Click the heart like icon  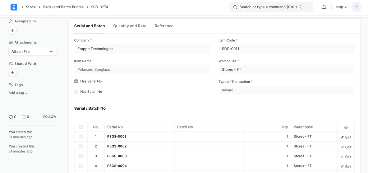tap(11, 117)
